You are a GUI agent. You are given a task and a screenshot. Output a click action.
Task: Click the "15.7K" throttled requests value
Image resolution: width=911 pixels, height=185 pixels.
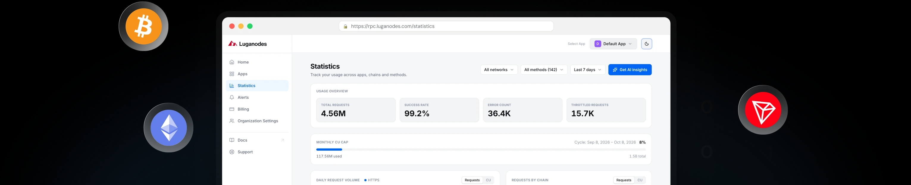pyautogui.click(x=583, y=114)
